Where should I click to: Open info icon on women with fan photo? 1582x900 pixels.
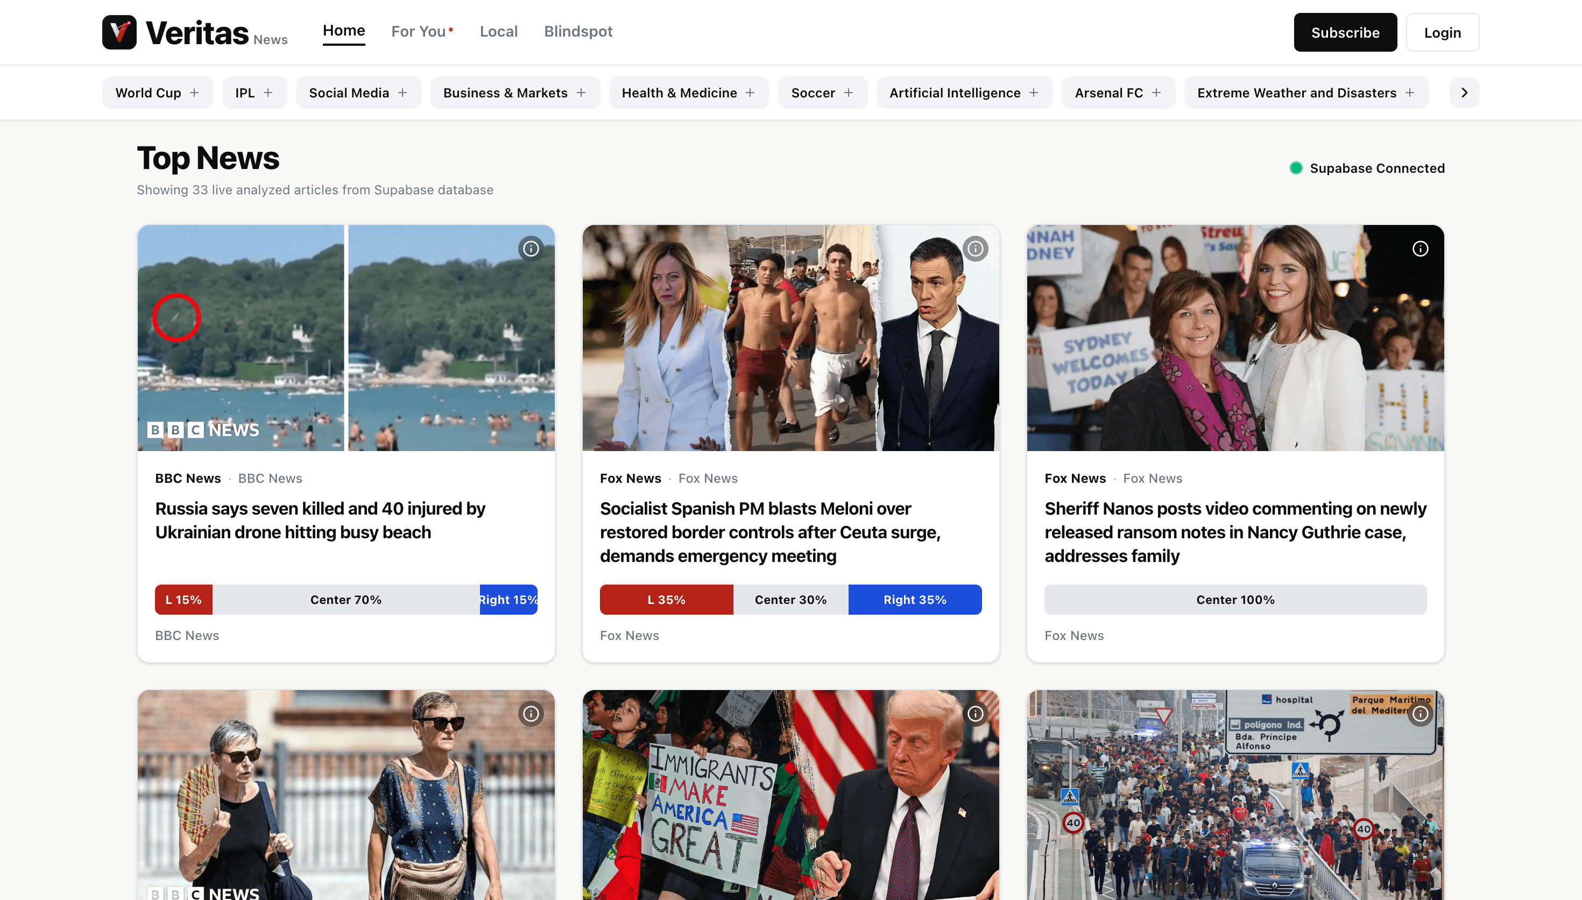coord(531,714)
